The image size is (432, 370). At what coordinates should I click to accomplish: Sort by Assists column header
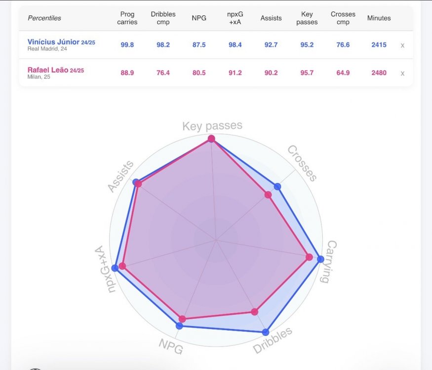tap(271, 18)
